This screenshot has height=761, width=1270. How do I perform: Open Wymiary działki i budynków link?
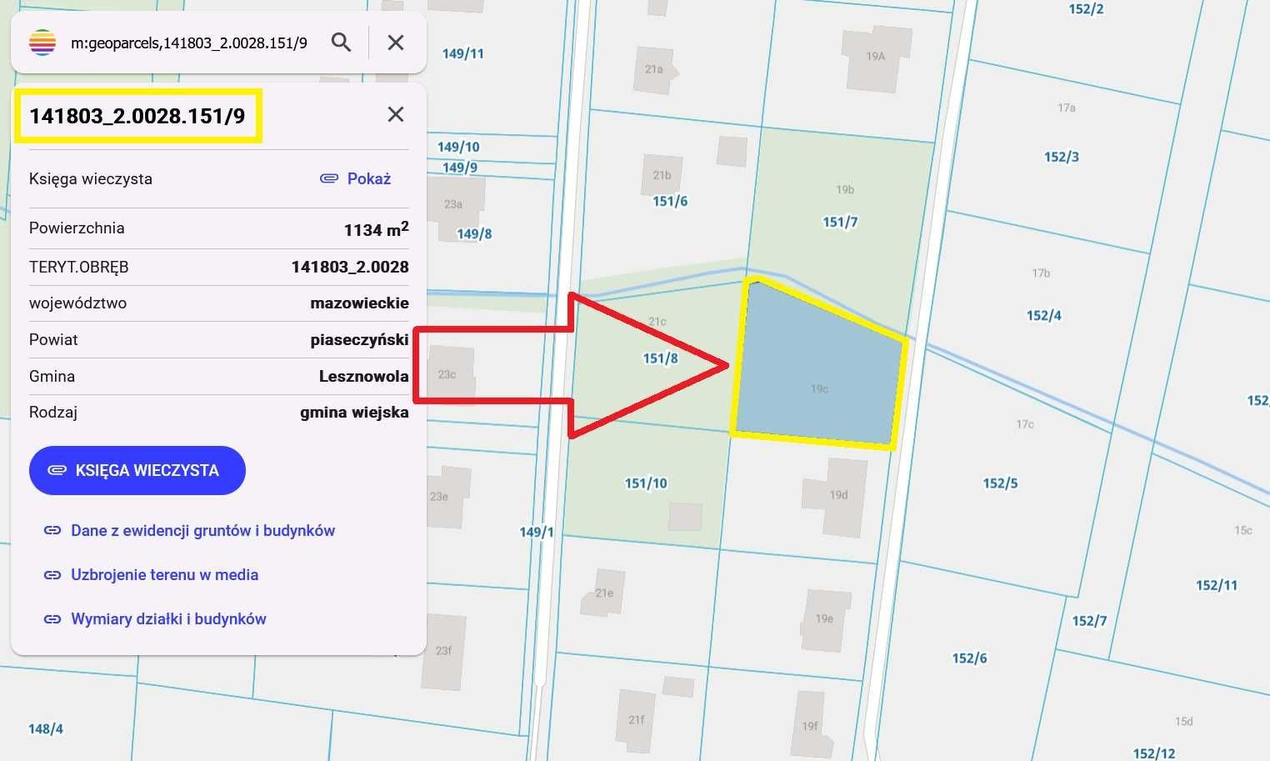(x=168, y=619)
